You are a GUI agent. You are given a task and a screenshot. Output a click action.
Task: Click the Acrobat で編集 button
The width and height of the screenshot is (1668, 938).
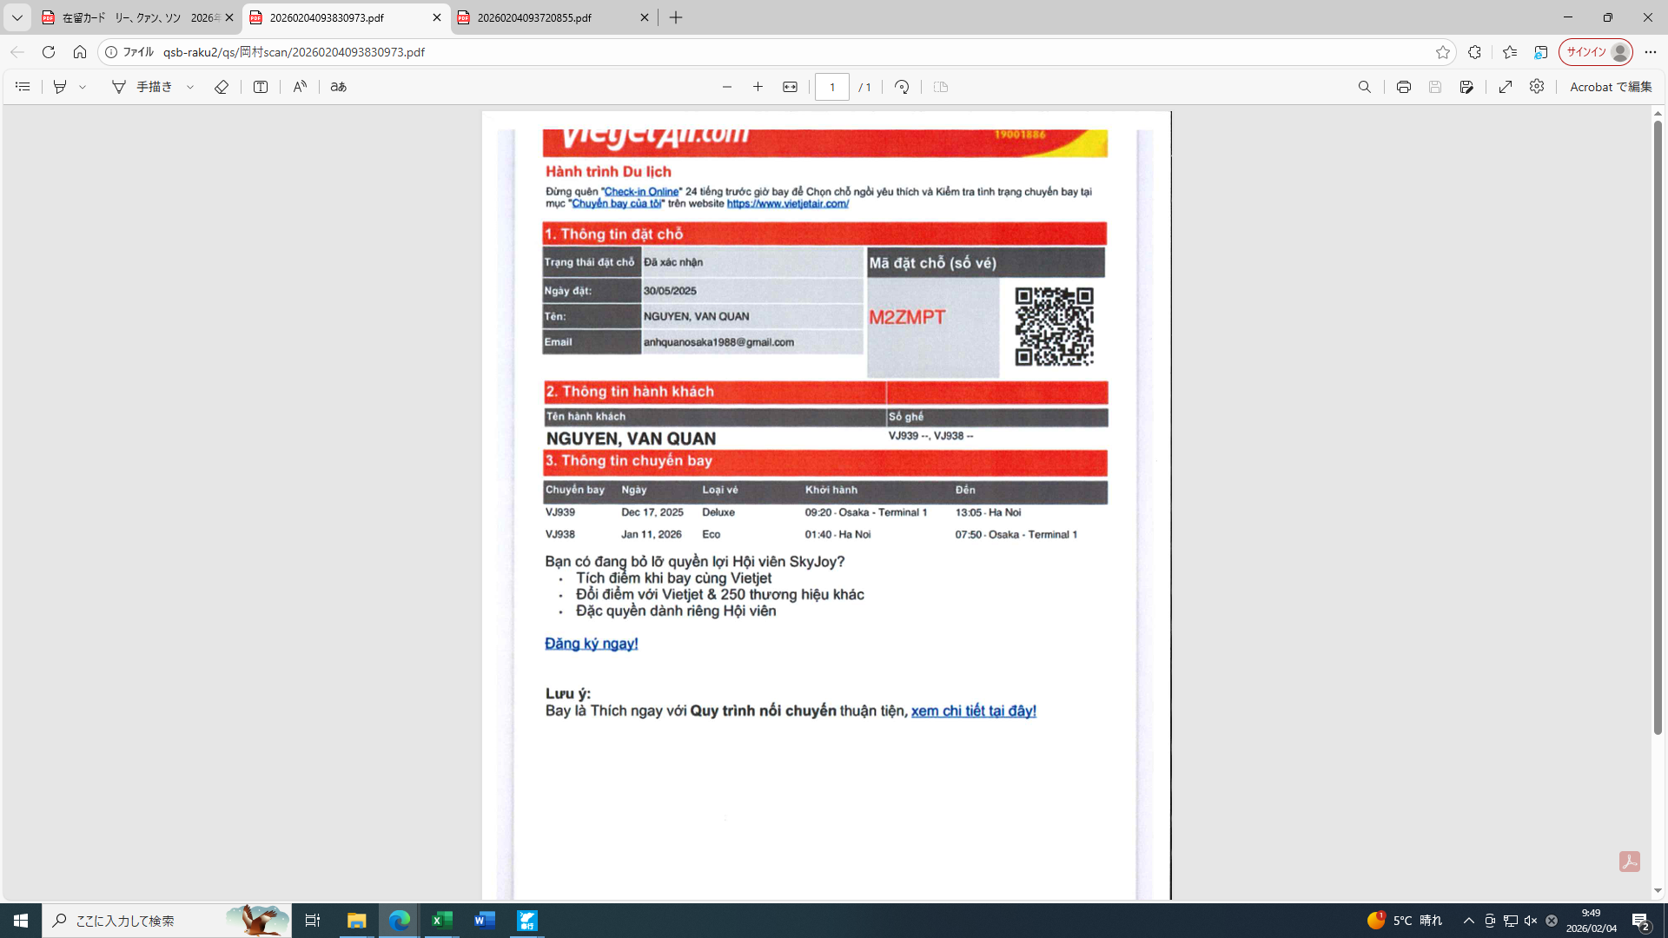[1610, 87]
